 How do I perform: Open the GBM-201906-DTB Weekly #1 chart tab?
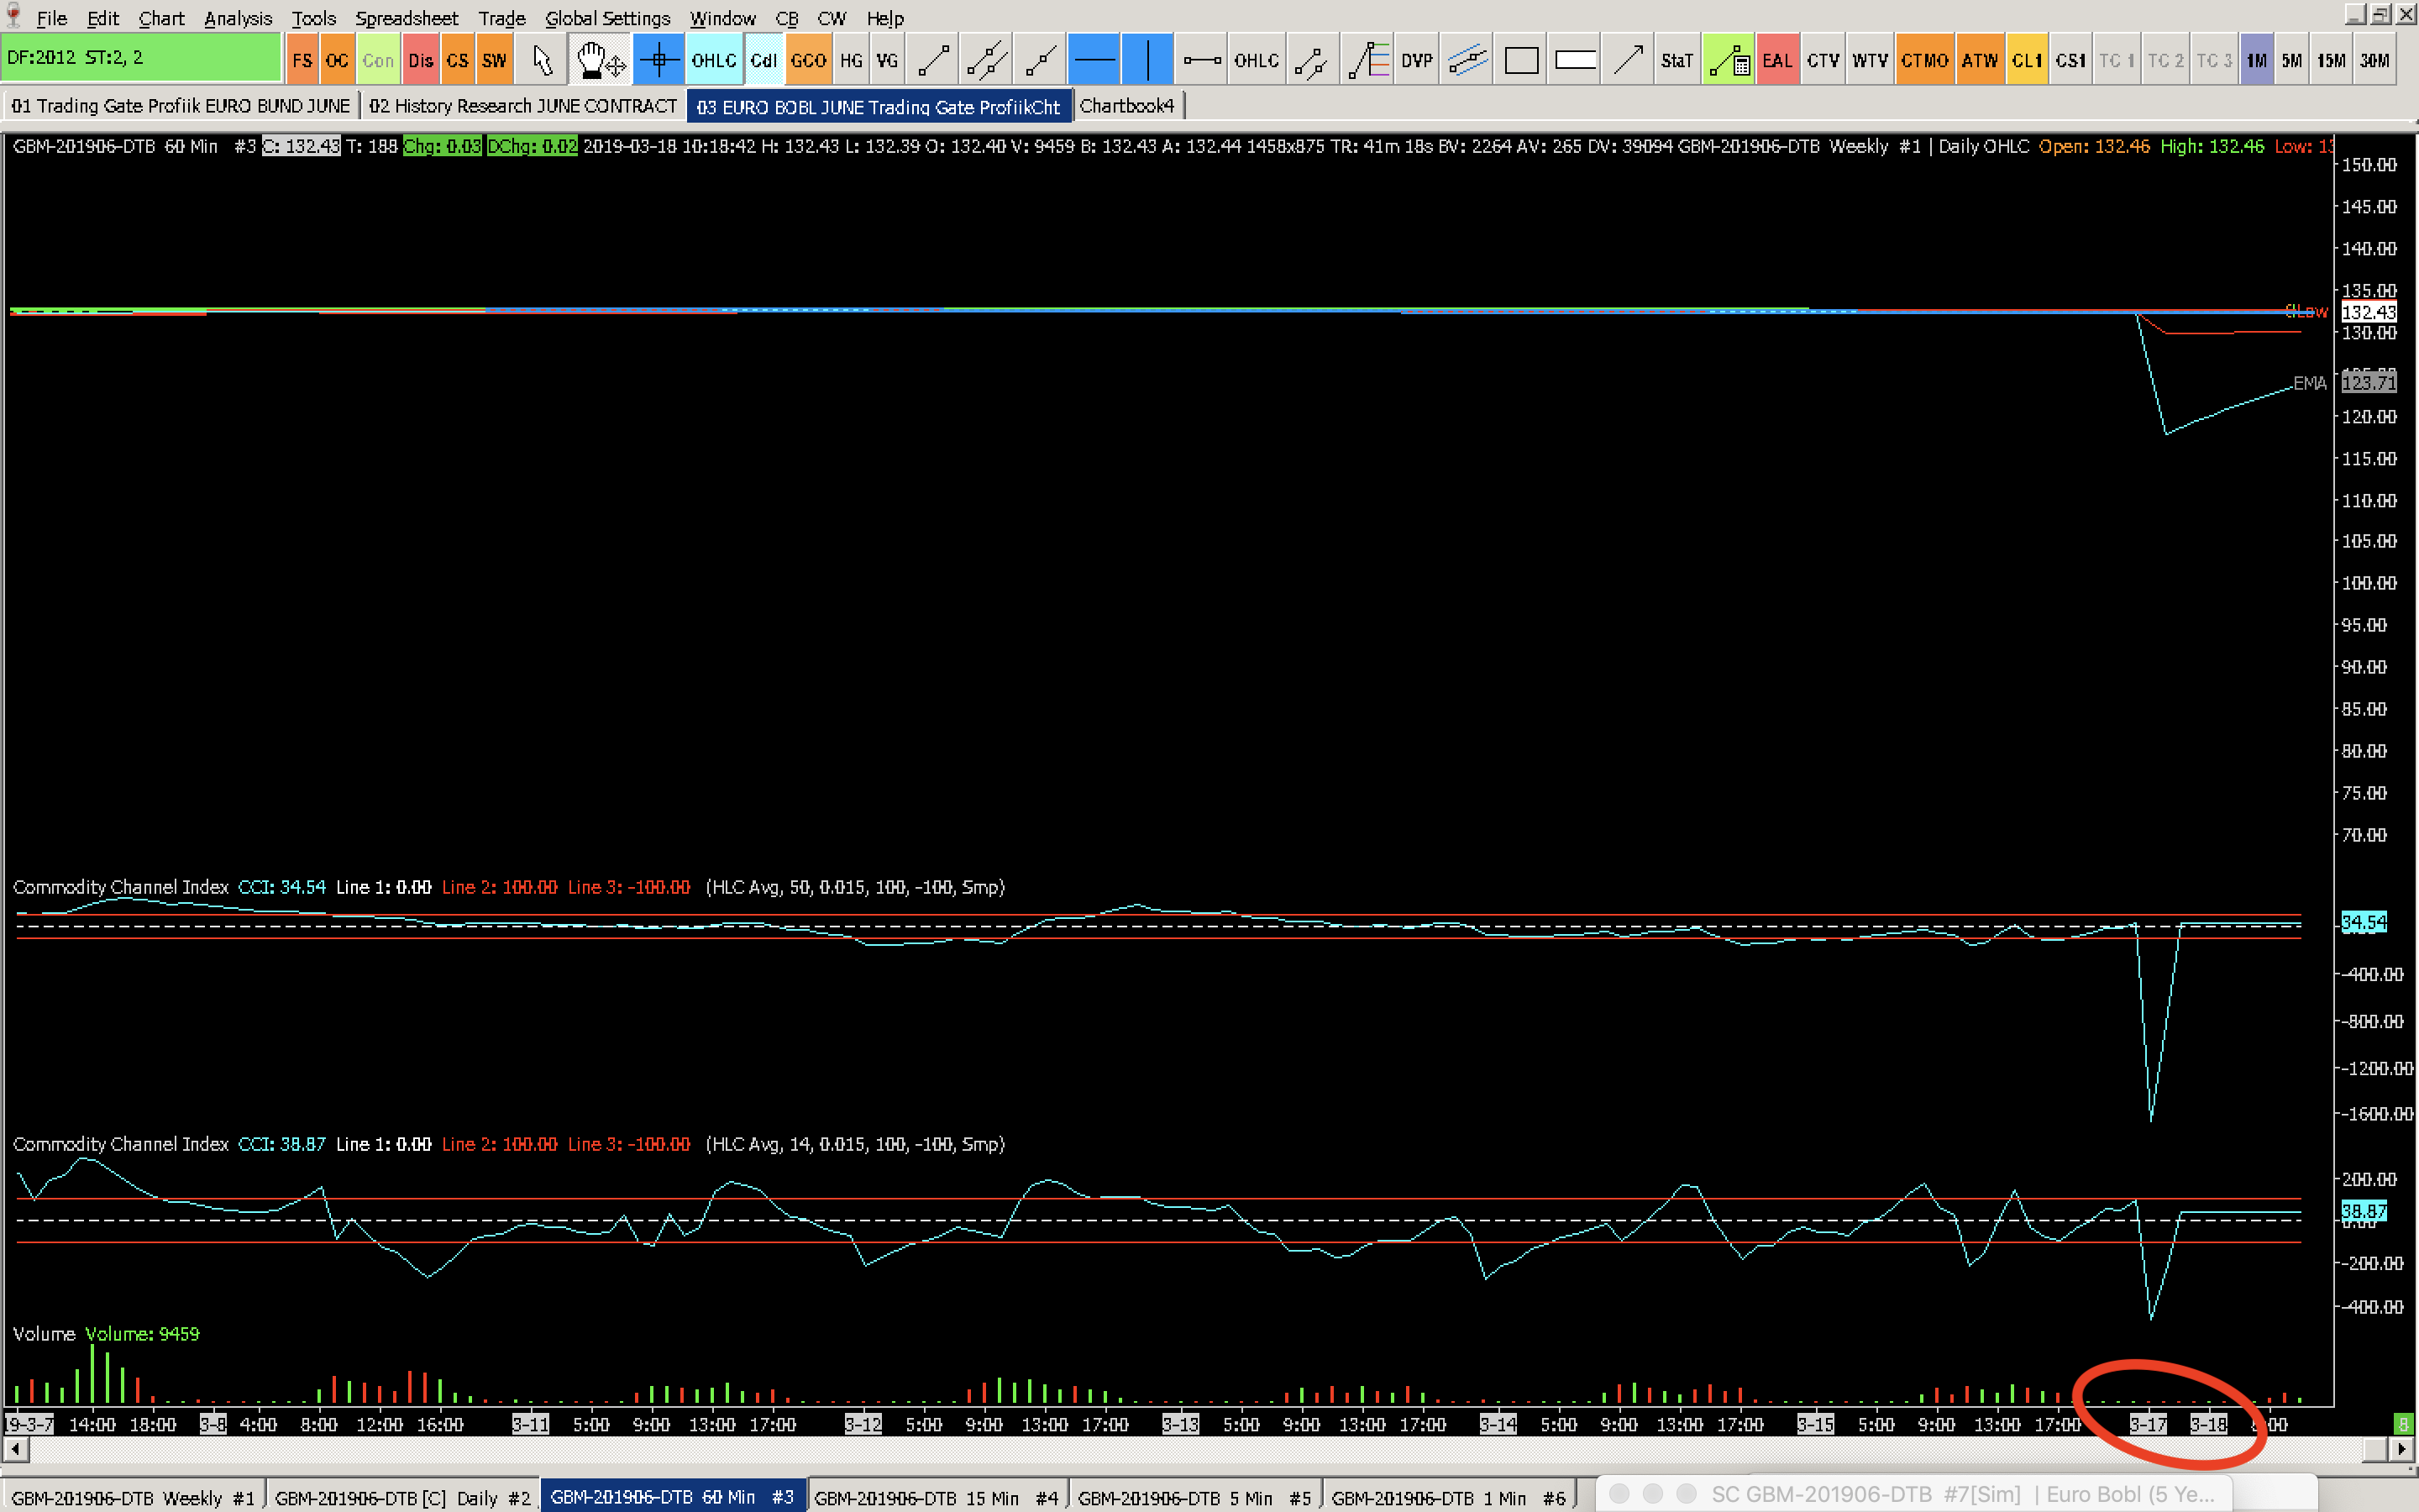pos(133,1497)
